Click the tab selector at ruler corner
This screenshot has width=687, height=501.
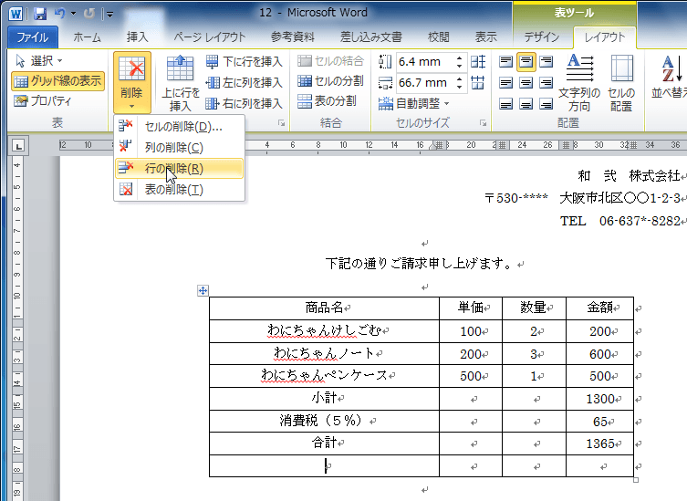point(18,146)
